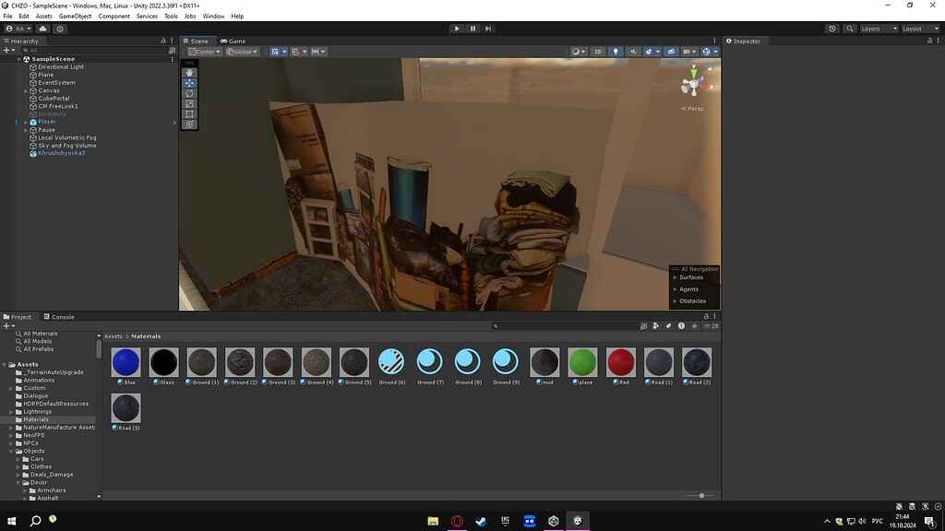This screenshot has width=945, height=531.
Task: Open the GameObject menu
Action: 74,16
